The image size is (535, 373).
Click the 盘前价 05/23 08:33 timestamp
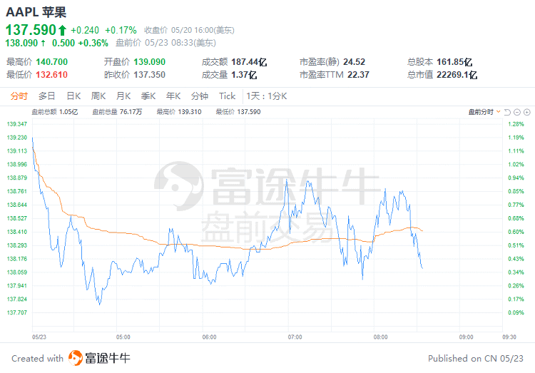coord(165,43)
